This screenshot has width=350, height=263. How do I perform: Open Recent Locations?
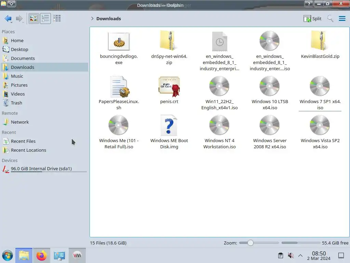(x=44, y=150)
